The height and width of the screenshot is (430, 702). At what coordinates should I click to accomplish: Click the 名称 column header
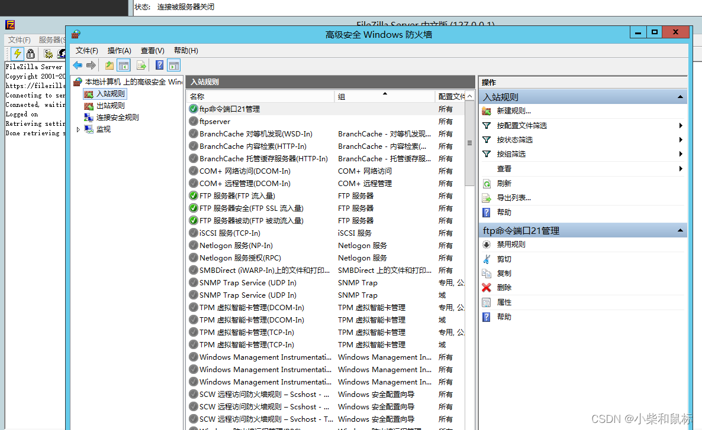click(260, 96)
